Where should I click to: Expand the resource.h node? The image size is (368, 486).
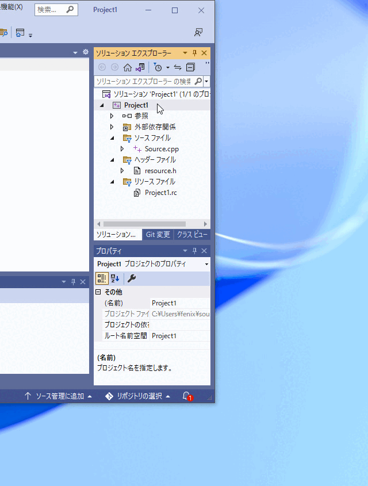122,171
